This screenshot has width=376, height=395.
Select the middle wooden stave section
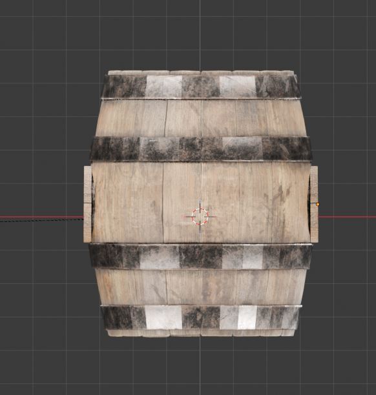201,203
